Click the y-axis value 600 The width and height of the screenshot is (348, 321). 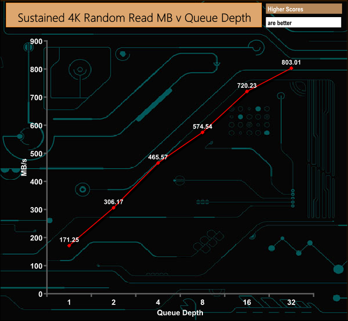36,126
